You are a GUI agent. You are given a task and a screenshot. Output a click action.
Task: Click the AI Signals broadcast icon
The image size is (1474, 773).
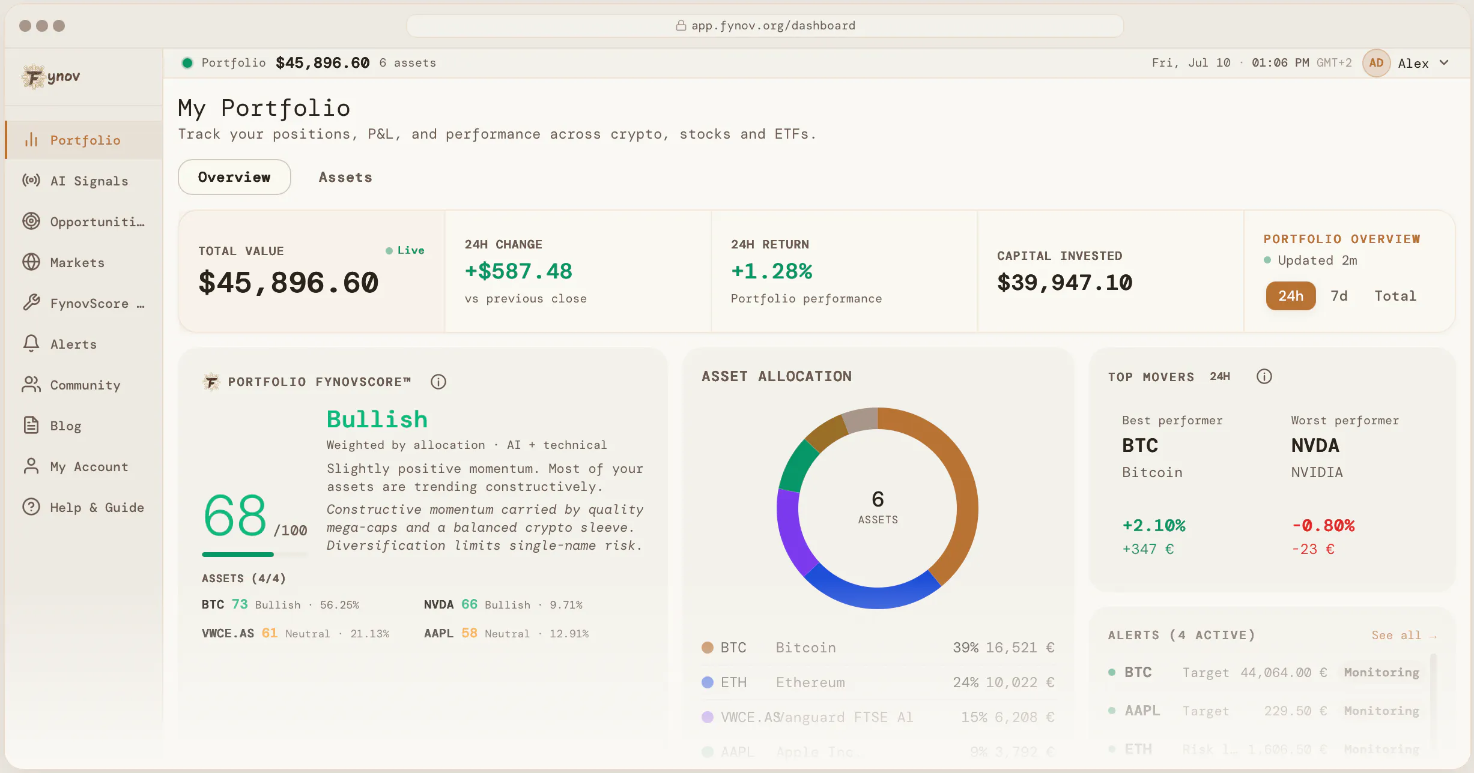[x=31, y=181]
